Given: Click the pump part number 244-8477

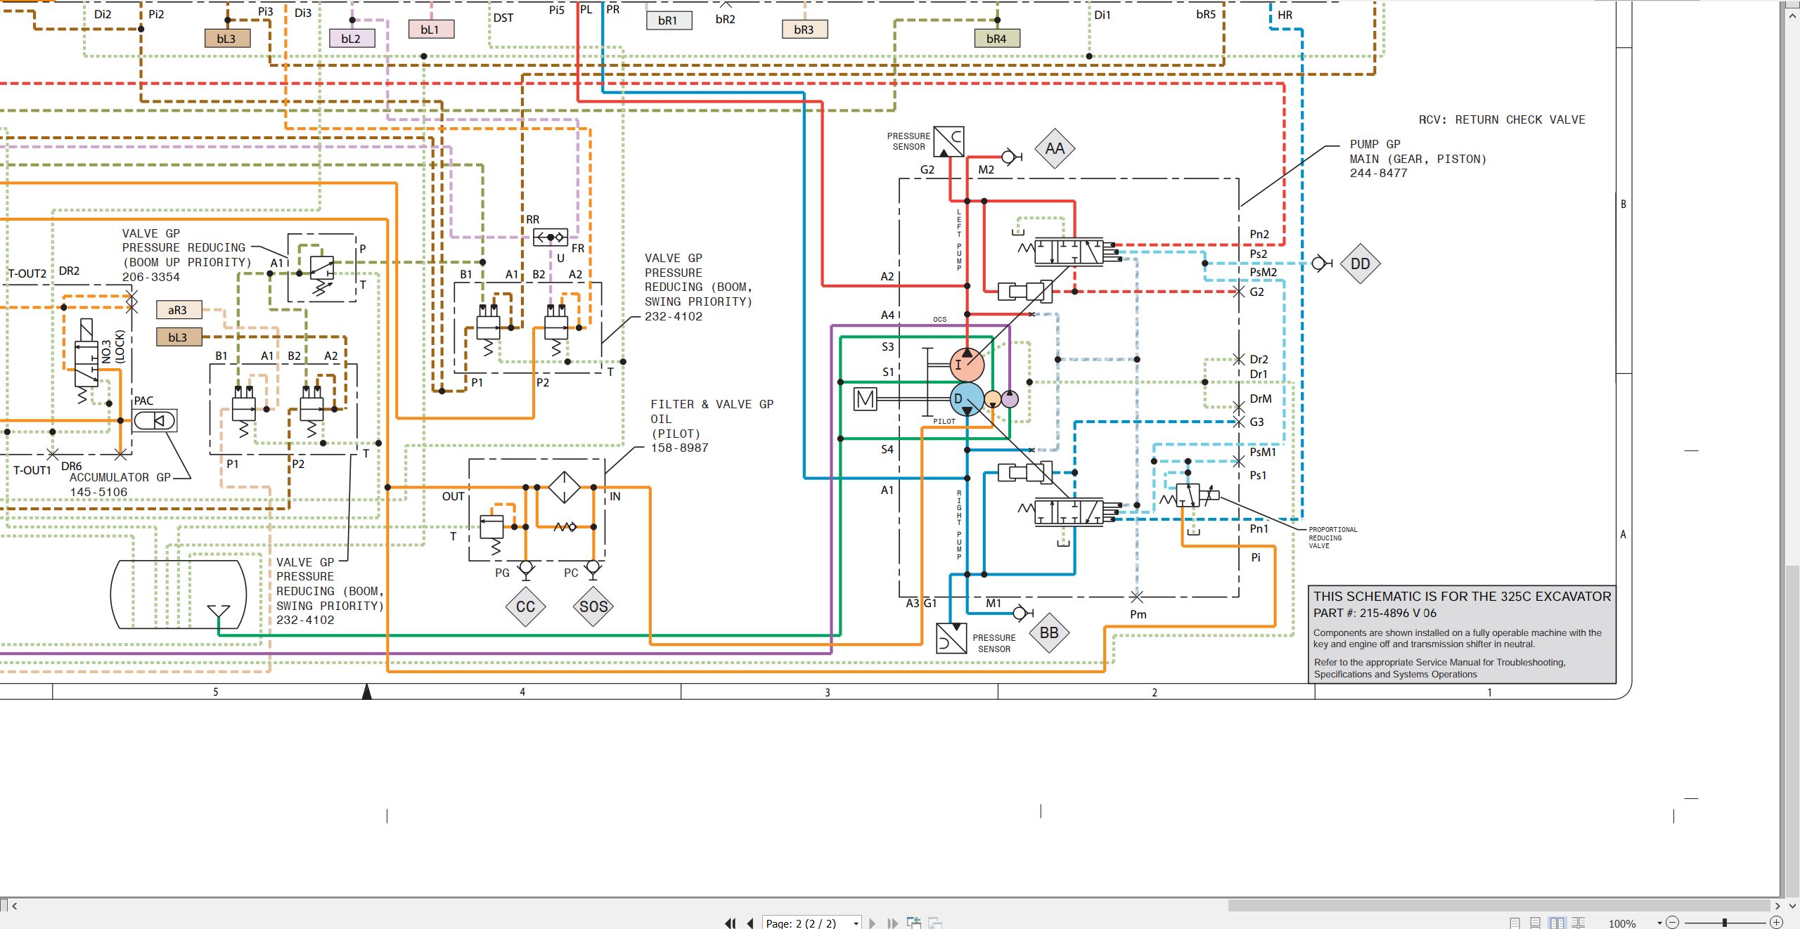Looking at the screenshot, I should click(x=1378, y=174).
